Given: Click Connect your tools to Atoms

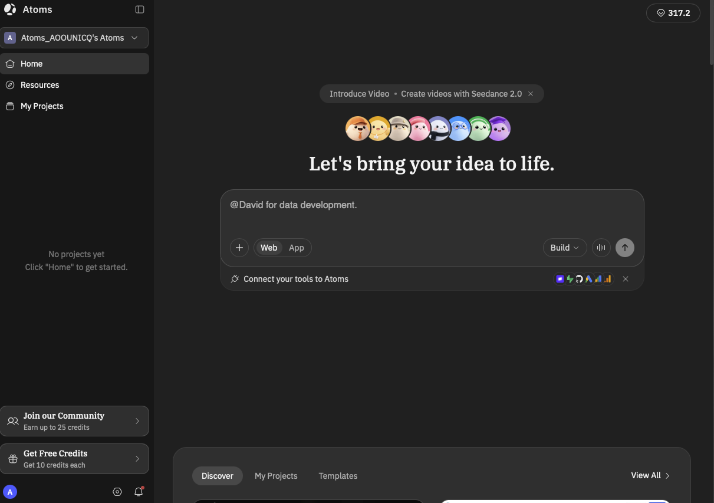Looking at the screenshot, I should pyautogui.click(x=296, y=279).
